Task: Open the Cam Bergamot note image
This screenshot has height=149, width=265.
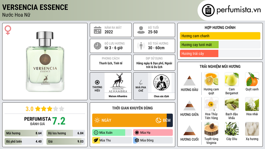Action: (x=232, y=79)
